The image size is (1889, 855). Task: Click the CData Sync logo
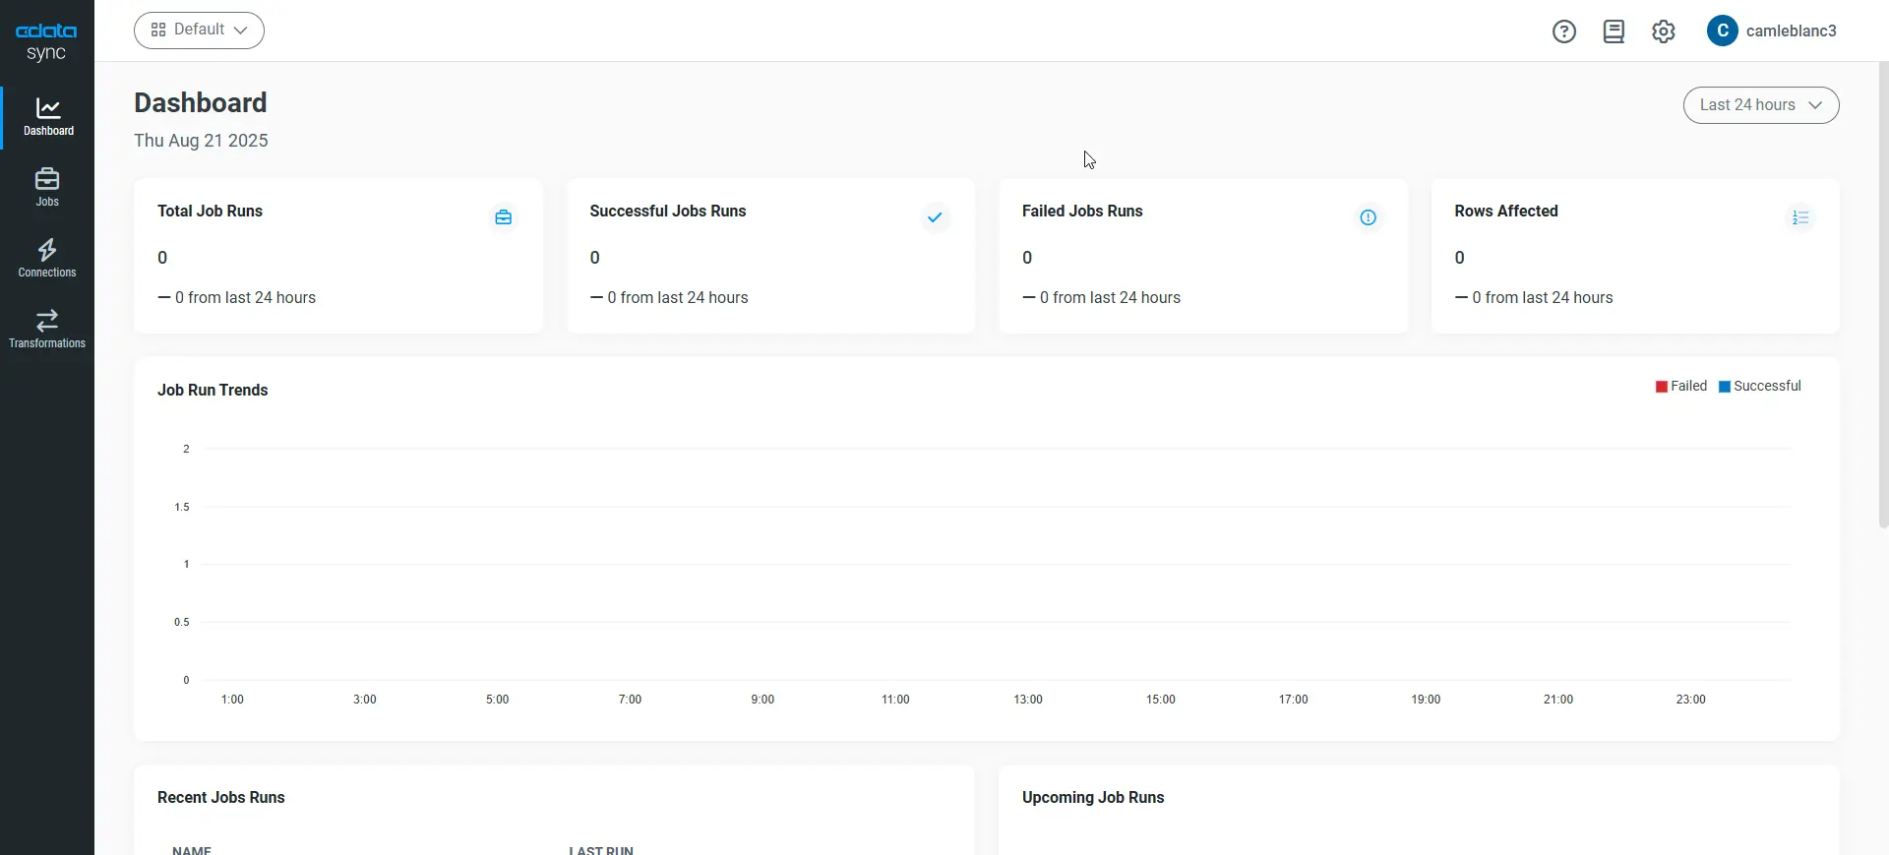pyautogui.click(x=46, y=41)
